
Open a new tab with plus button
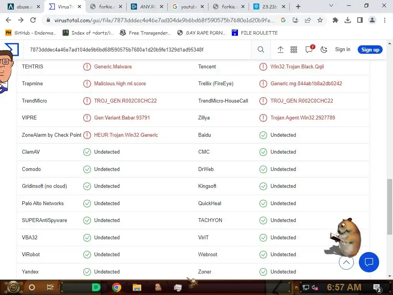[298, 7]
